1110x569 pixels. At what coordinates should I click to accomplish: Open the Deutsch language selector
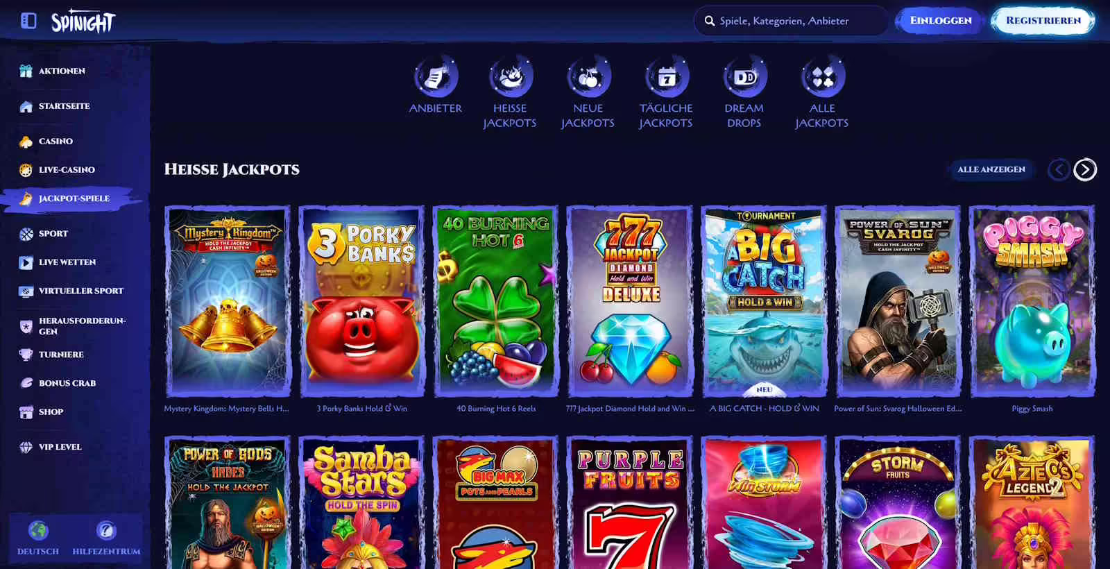pyautogui.click(x=38, y=538)
